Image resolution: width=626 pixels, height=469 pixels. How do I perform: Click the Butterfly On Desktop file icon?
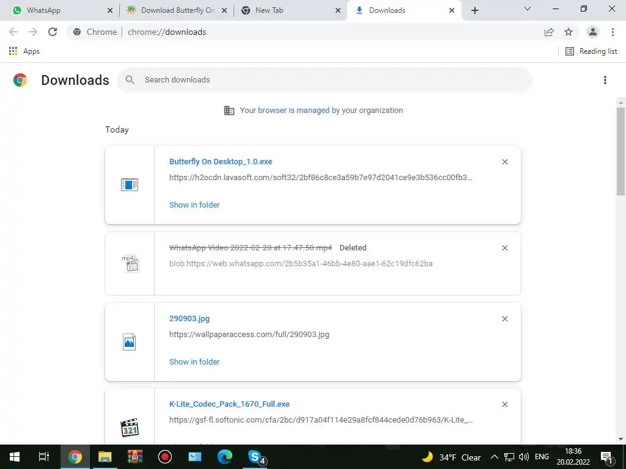tap(130, 184)
